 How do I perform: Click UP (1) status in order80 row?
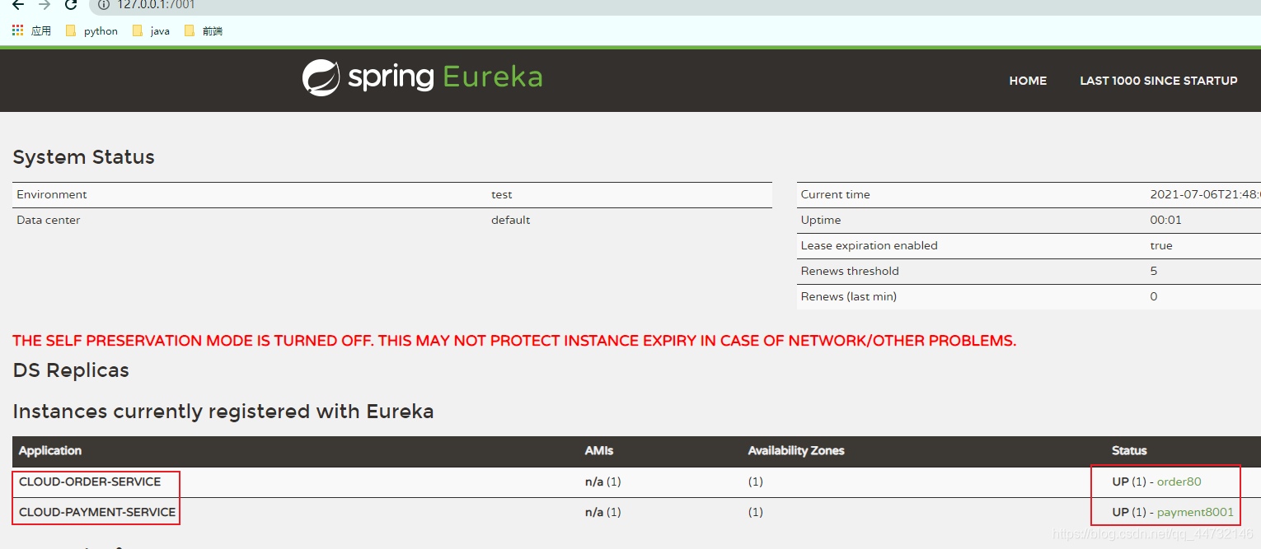1129,482
